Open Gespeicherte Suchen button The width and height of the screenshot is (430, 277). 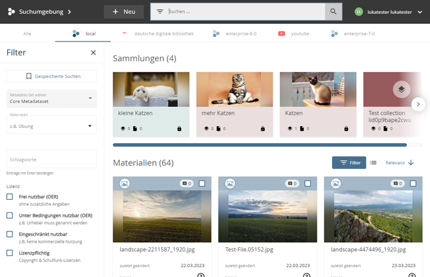(x=52, y=76)
